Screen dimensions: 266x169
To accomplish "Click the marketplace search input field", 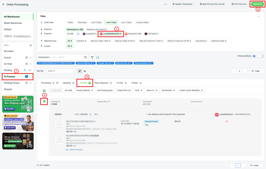I will point(69,57).
